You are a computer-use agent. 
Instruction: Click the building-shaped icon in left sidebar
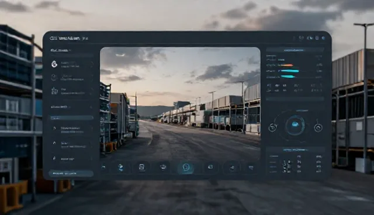(x=54, y=91)
